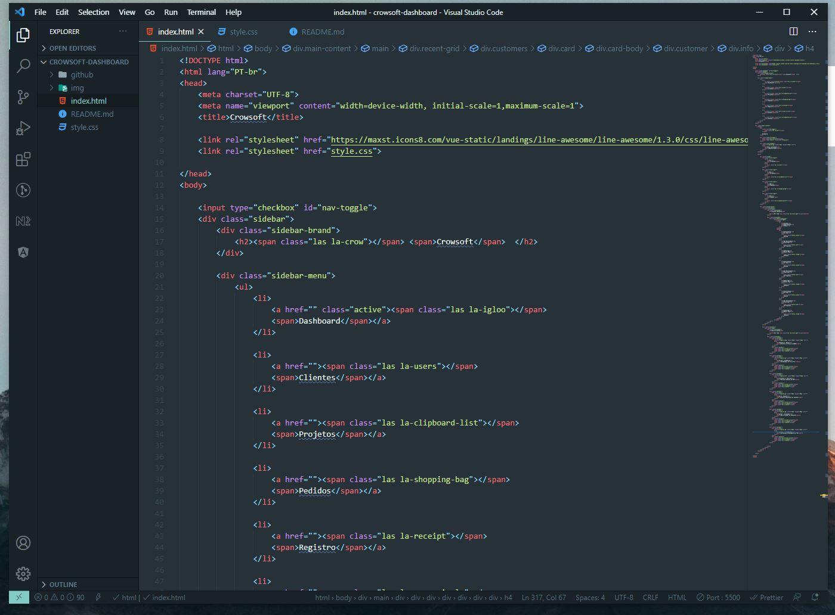Click line number 20 in the gutter
This screenshot has height=615, width=835.
click(159, 275)
